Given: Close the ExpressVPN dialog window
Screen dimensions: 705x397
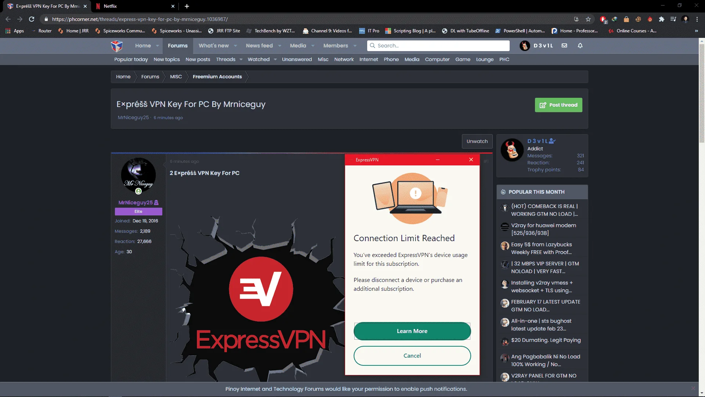Looking at the screenshot, I should tap(471, 160).
